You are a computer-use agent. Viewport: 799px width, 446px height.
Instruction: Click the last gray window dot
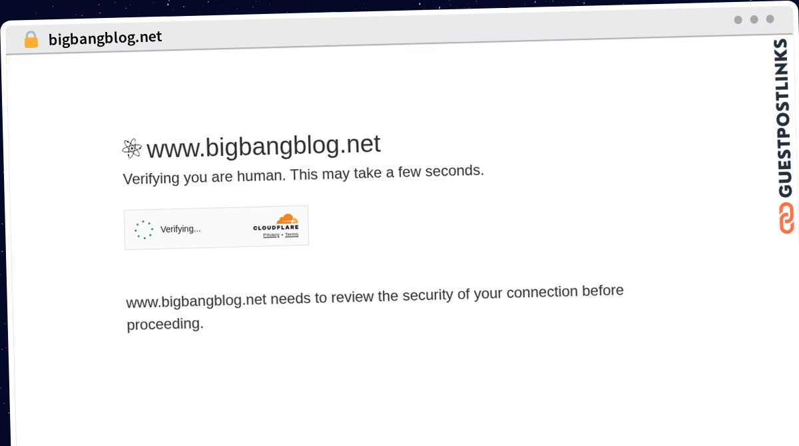pos(770,19)
